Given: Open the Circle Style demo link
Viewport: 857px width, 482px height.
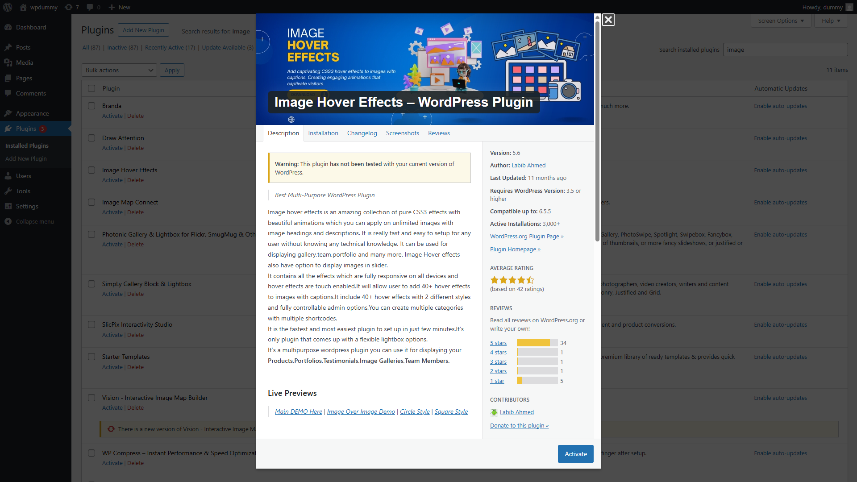Looking at the screenshot, I should [x=415, y=412].
